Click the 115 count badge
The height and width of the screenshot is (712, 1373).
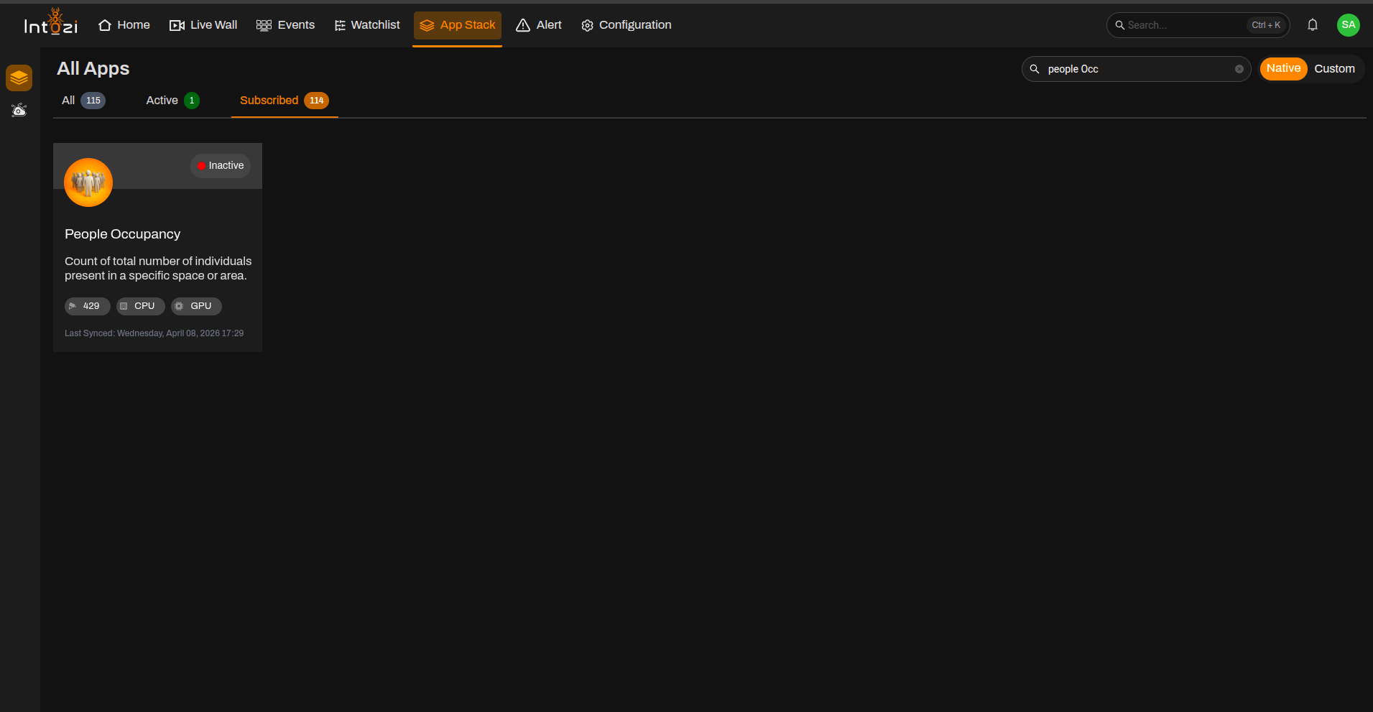[93, 101]
